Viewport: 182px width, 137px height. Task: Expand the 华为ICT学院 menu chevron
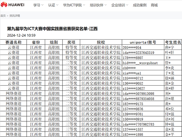84,5
